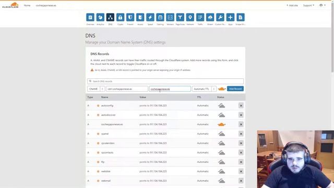334x188 pixels.
Task: Click the Name column header
Action: (x=104, y=97)
